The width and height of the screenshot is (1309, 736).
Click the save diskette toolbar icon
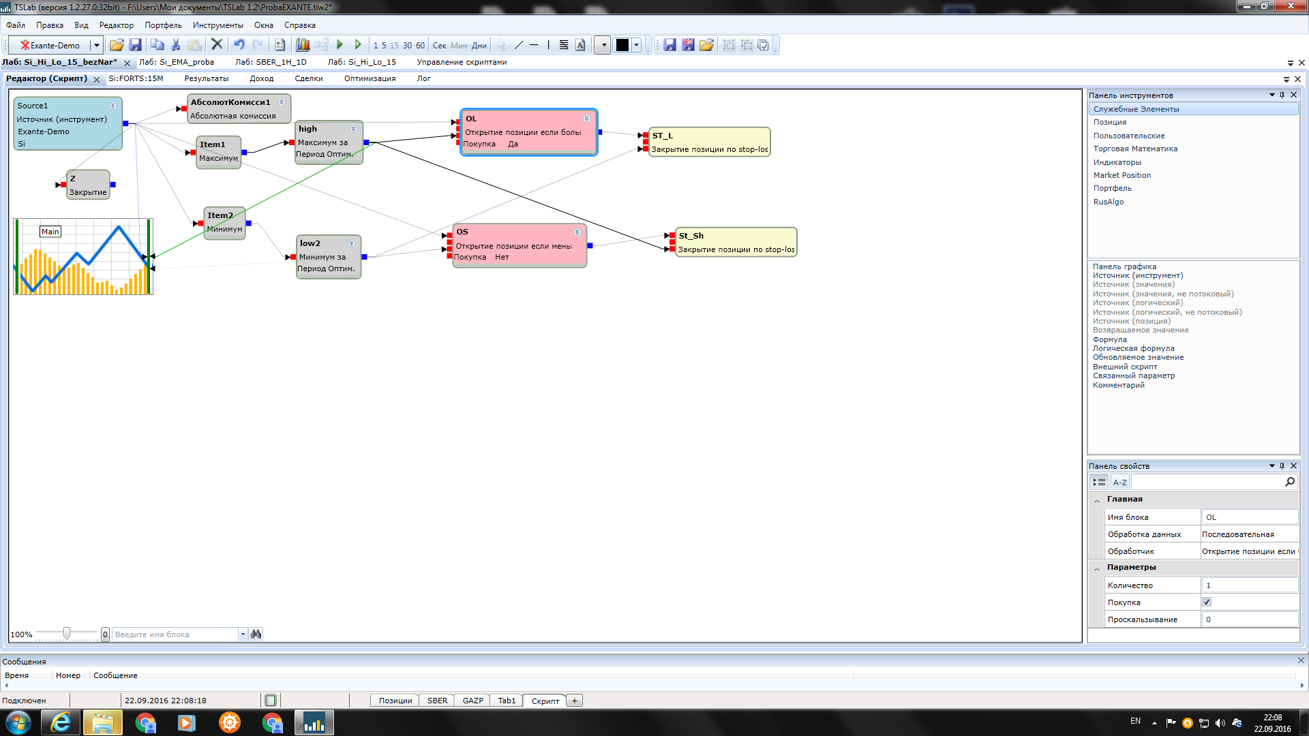click(x=135, y=45)
